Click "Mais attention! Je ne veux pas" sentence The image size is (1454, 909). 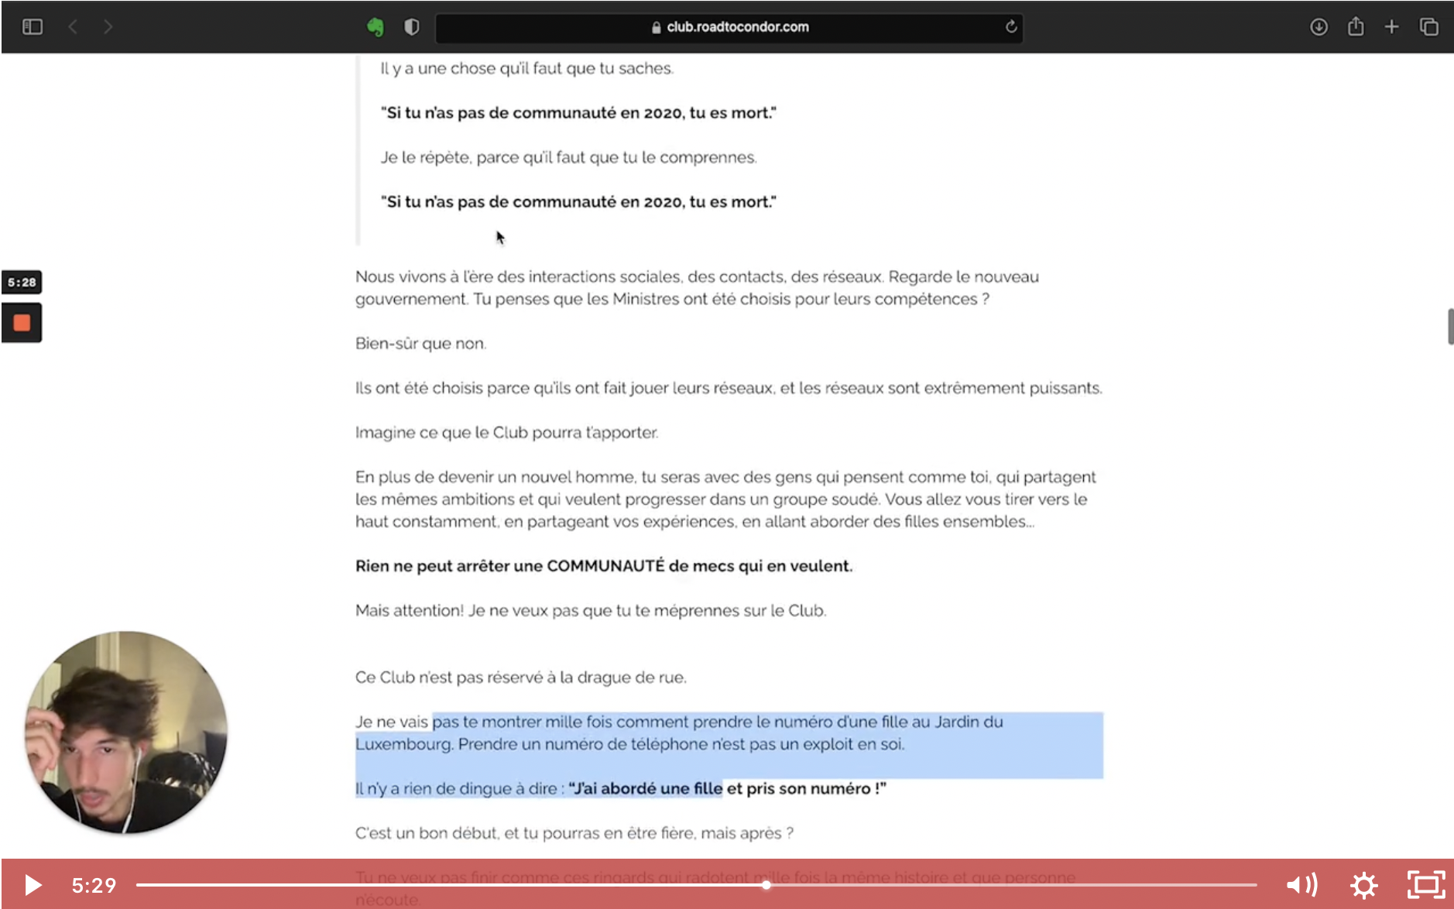591,611
